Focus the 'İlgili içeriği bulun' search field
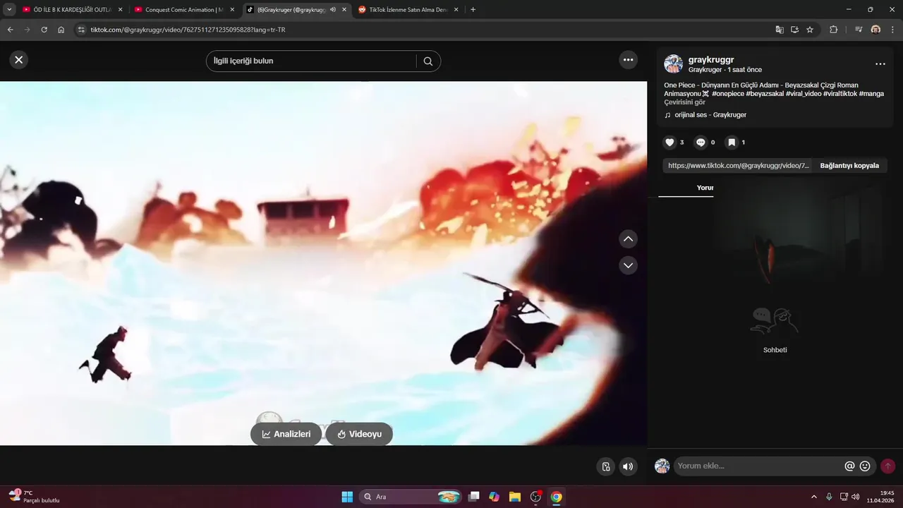This screenshot has height=508, width=903. coord(311,61)
